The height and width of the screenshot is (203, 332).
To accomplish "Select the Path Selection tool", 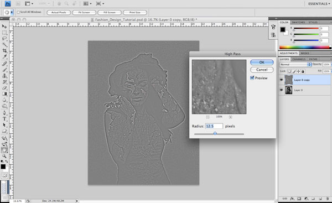I will click(4, 125).
